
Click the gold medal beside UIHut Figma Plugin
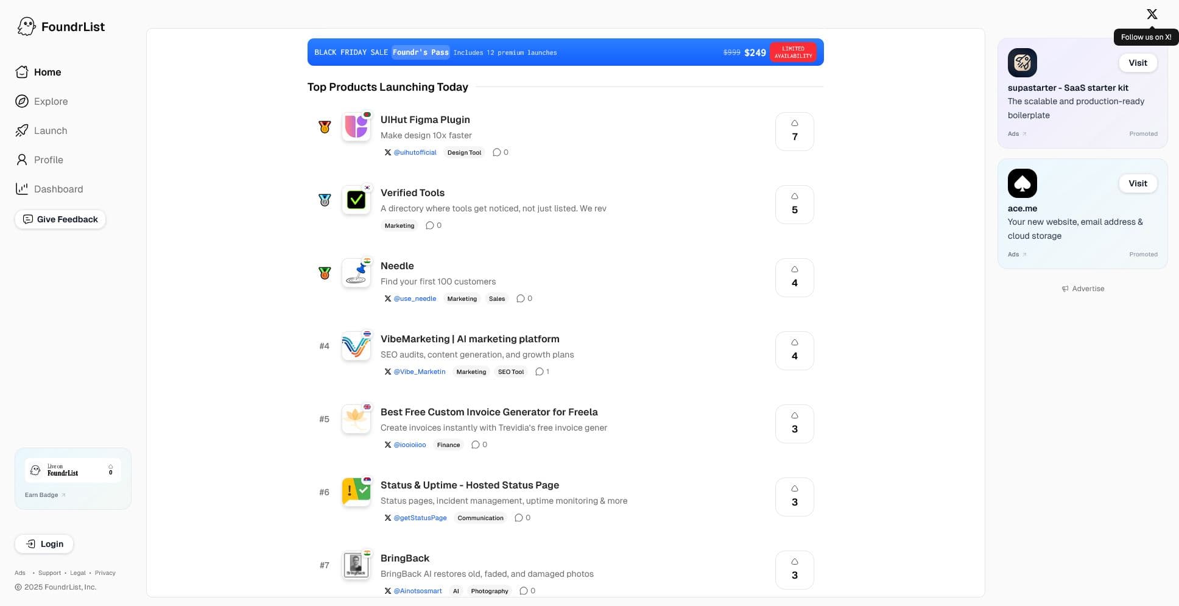[325, 127]
